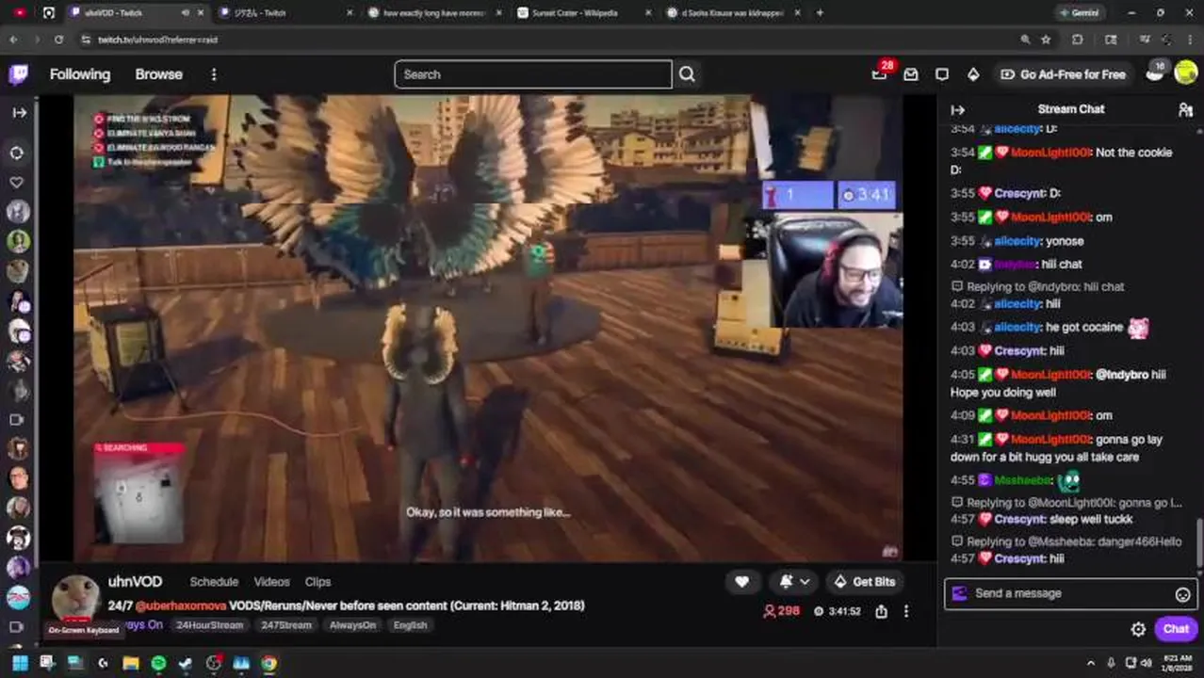
Task: Select the AlwaysOn tag
Action: [x=352, y=625]
